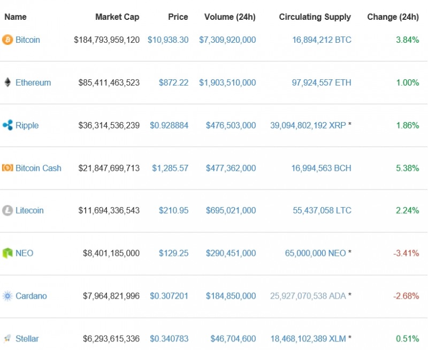Sort by Change (24h) column header
428x350 pixels.
[x=393, y=17]
